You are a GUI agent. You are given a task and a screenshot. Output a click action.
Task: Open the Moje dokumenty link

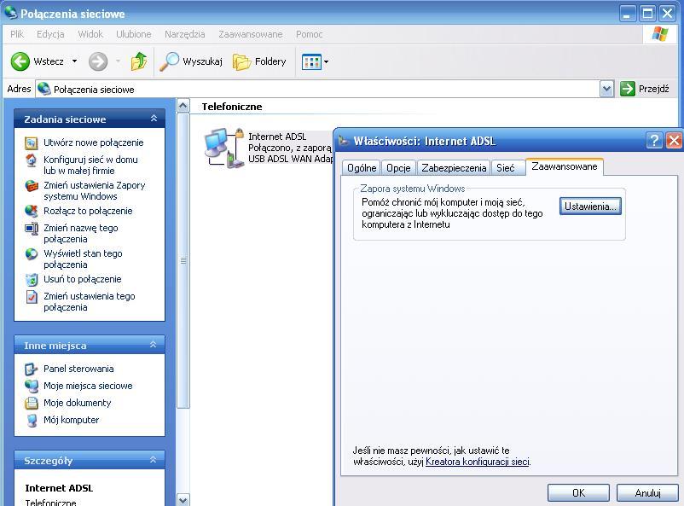click(78, 403)
